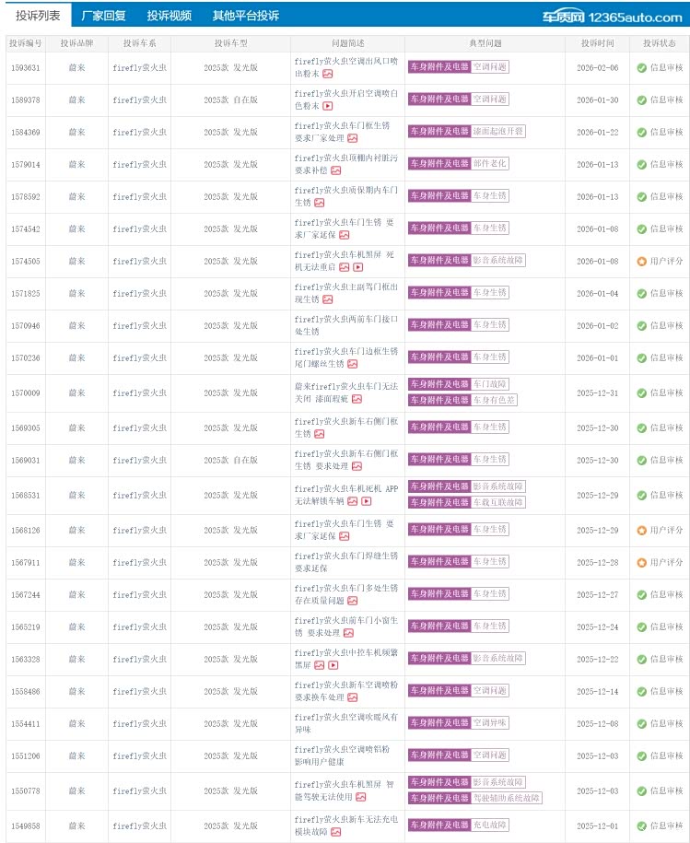This screenshot has width=690, height=843.
Task: Open the image icon in complaint 1571825
Action: [327, 300]
